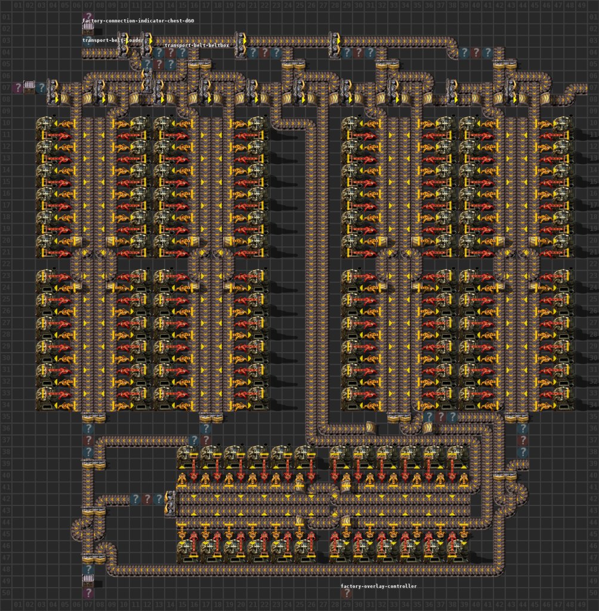Screen dimensions: 599x611
Task: Select red question mark in row 42 trio
Action: click(147, 499)
